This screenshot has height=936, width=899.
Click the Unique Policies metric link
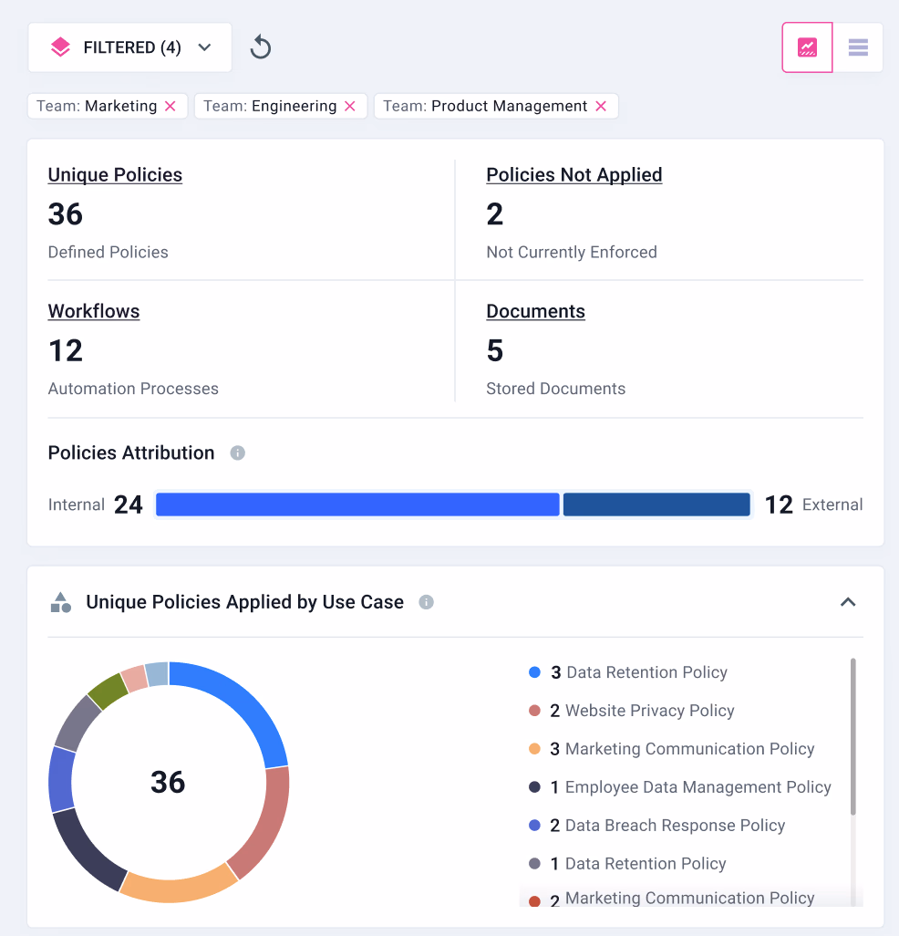(114, 174)
